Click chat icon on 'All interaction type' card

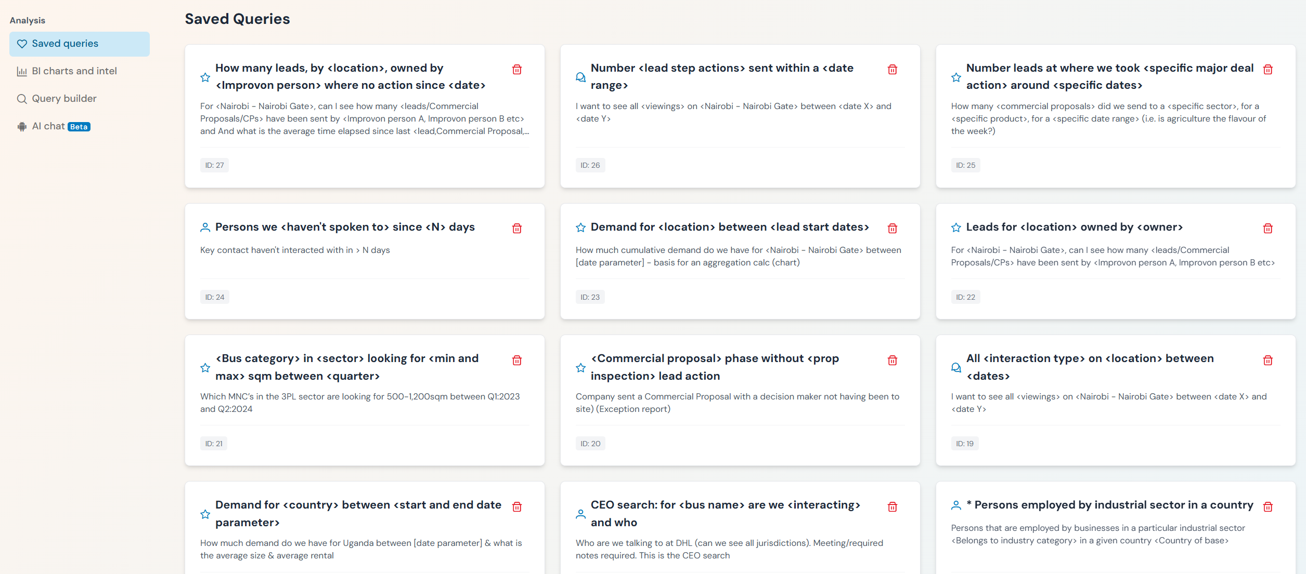tap(956, 368)
